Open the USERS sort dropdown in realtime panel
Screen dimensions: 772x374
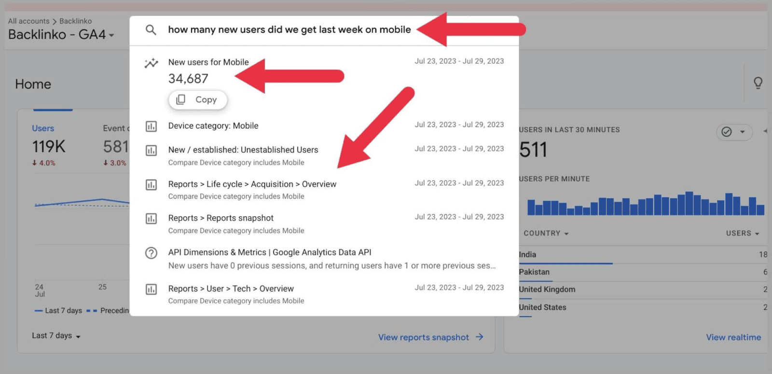click(743, 233)
